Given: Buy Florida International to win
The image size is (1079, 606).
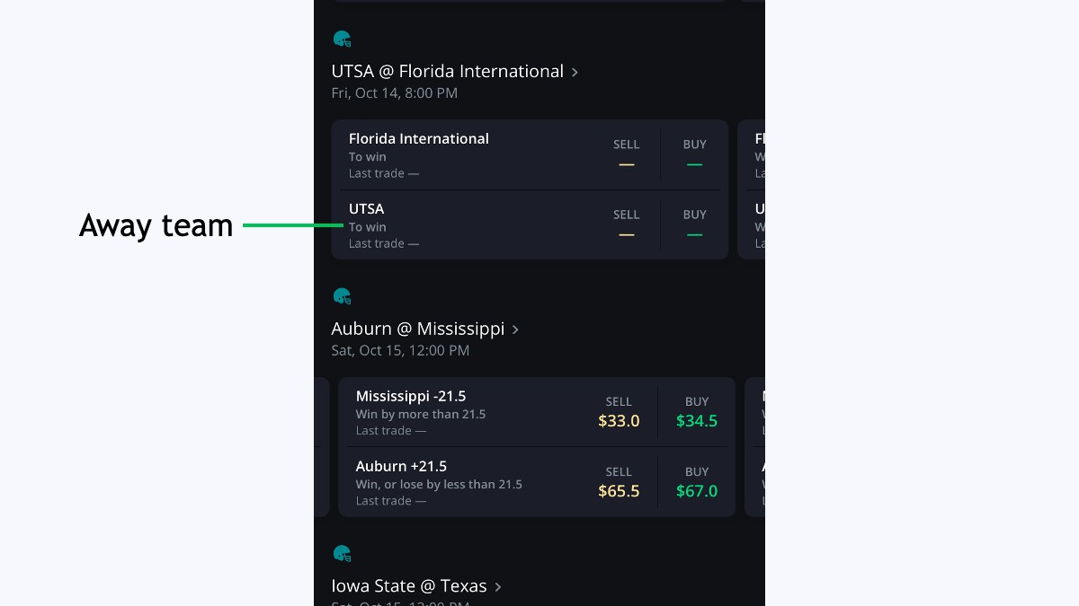Looking at the screenshot, I should (x=694, y=154).
